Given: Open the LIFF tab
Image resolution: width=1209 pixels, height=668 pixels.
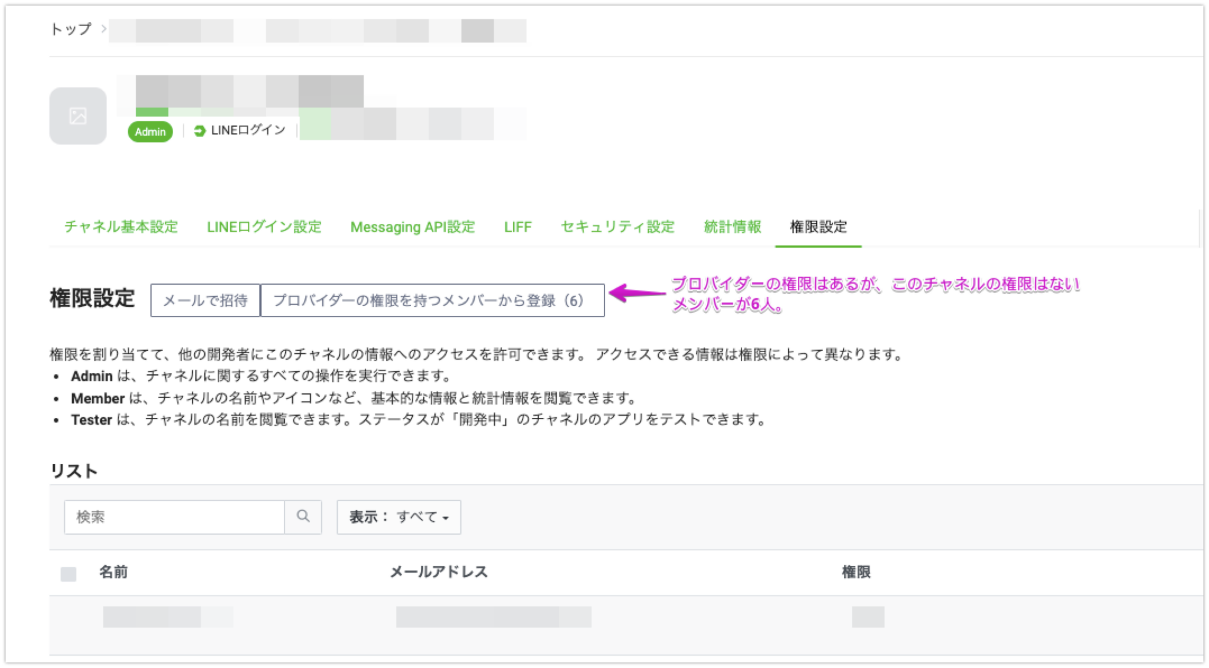Looking at the screenshot, I should (517, 228).
